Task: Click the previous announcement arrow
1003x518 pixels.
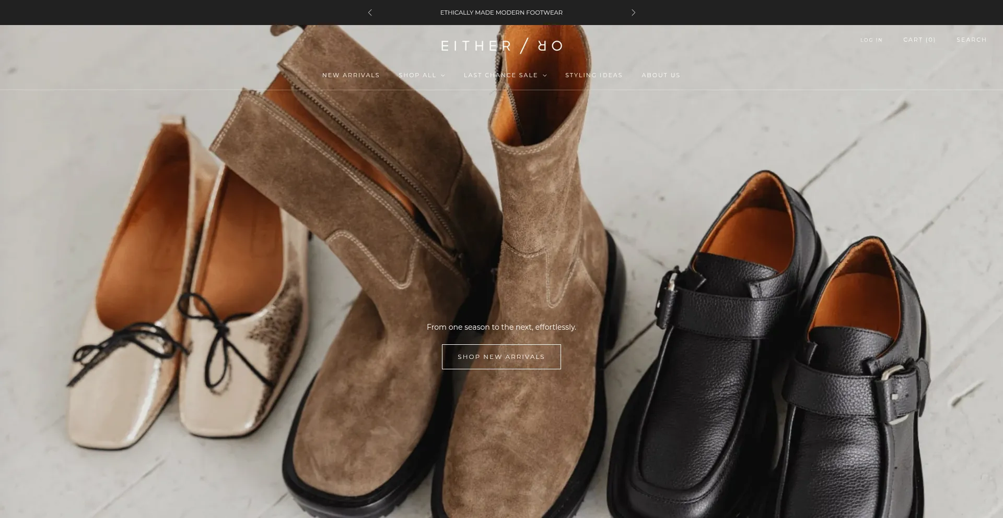Action: click(x=370, y=13)
